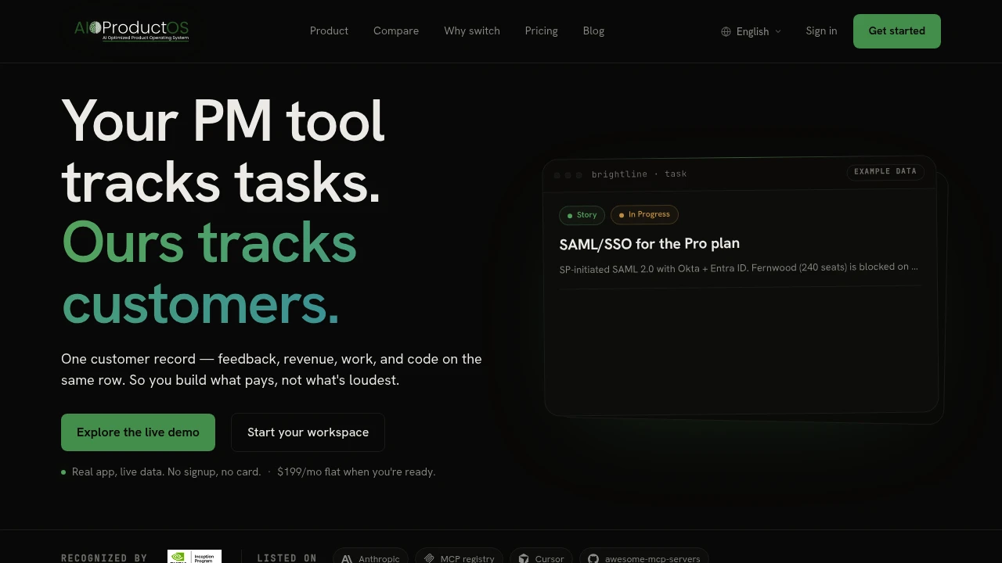Click the brightline · task window title
Screen dimensions: 1002x563
click(x=639, y=174)
